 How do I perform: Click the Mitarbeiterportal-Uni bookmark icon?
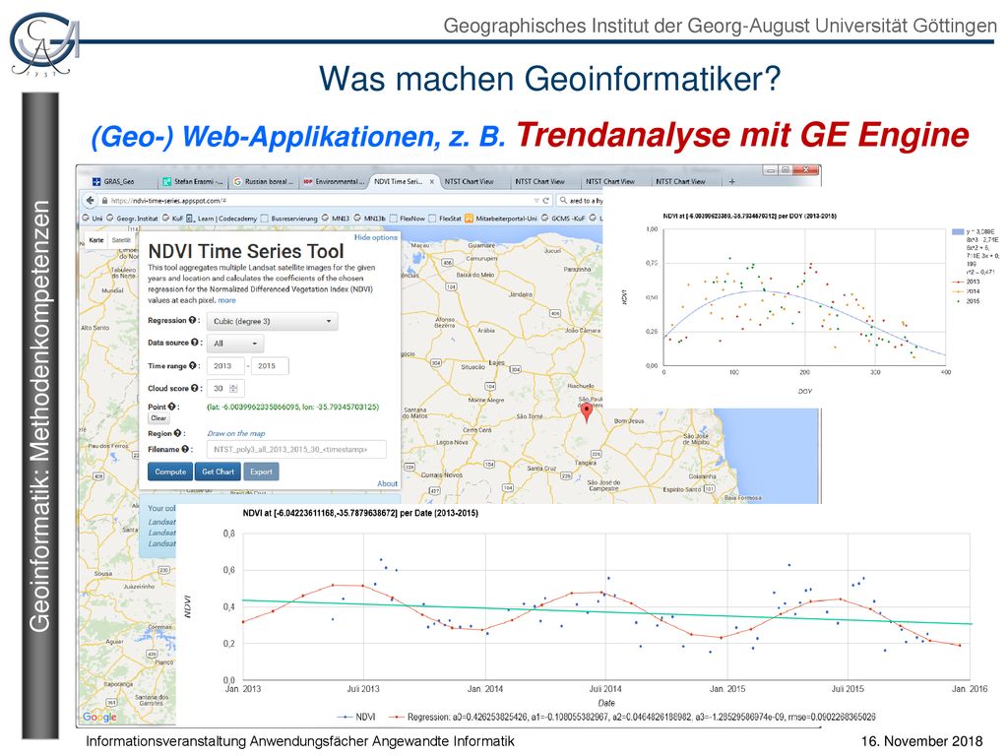(470, 219)
